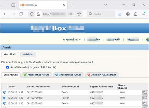The height and width of the screenshot is (108, 149).
Task: Click the date 10.06.26 11:43
Action: (x=15, y=103)
